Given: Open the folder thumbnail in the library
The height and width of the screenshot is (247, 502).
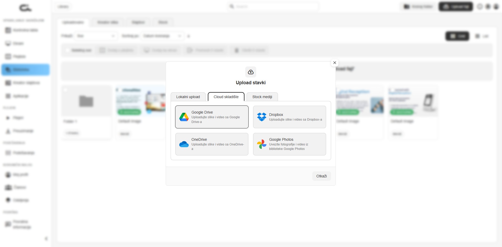Looking at the screenshot, I should tap(86, 101).
